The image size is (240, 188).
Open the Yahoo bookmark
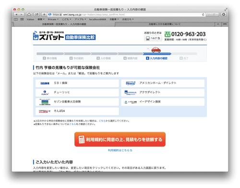tap(30, 19)
